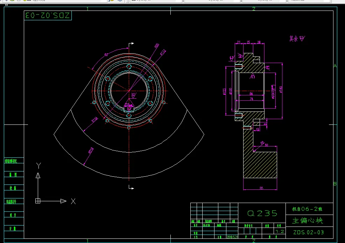Select the ø100 diameter dimension
Screen dimensions: 345x243
coord(230,91)
